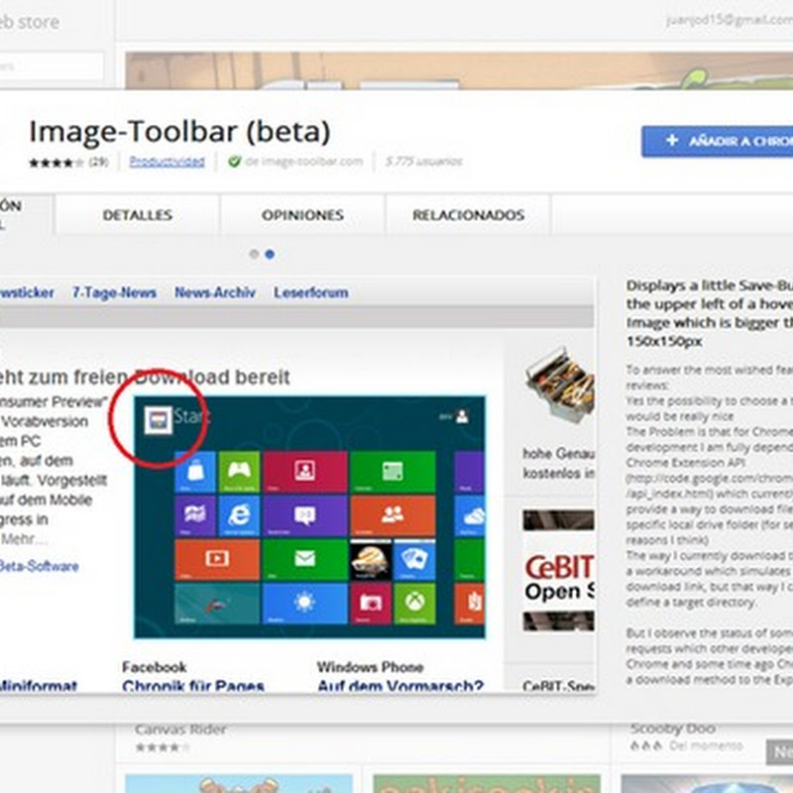
Task: Click the Xbox games controller tile
Action: pyautogui.click(x=239, y=472)
